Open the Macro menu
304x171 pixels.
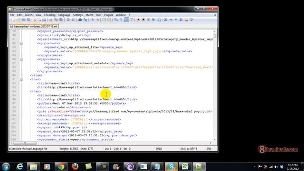tap(89, 15)
